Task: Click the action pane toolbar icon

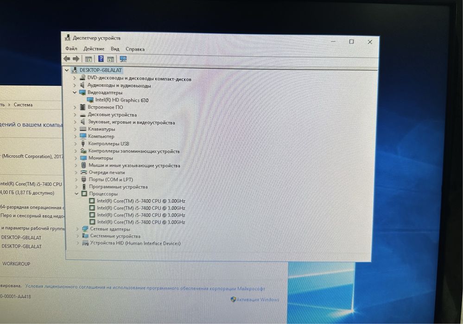Action: (111, 59)
